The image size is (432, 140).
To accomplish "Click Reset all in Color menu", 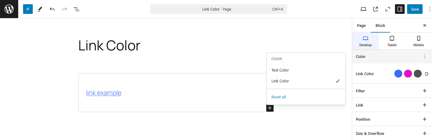I will click(279, 97).
